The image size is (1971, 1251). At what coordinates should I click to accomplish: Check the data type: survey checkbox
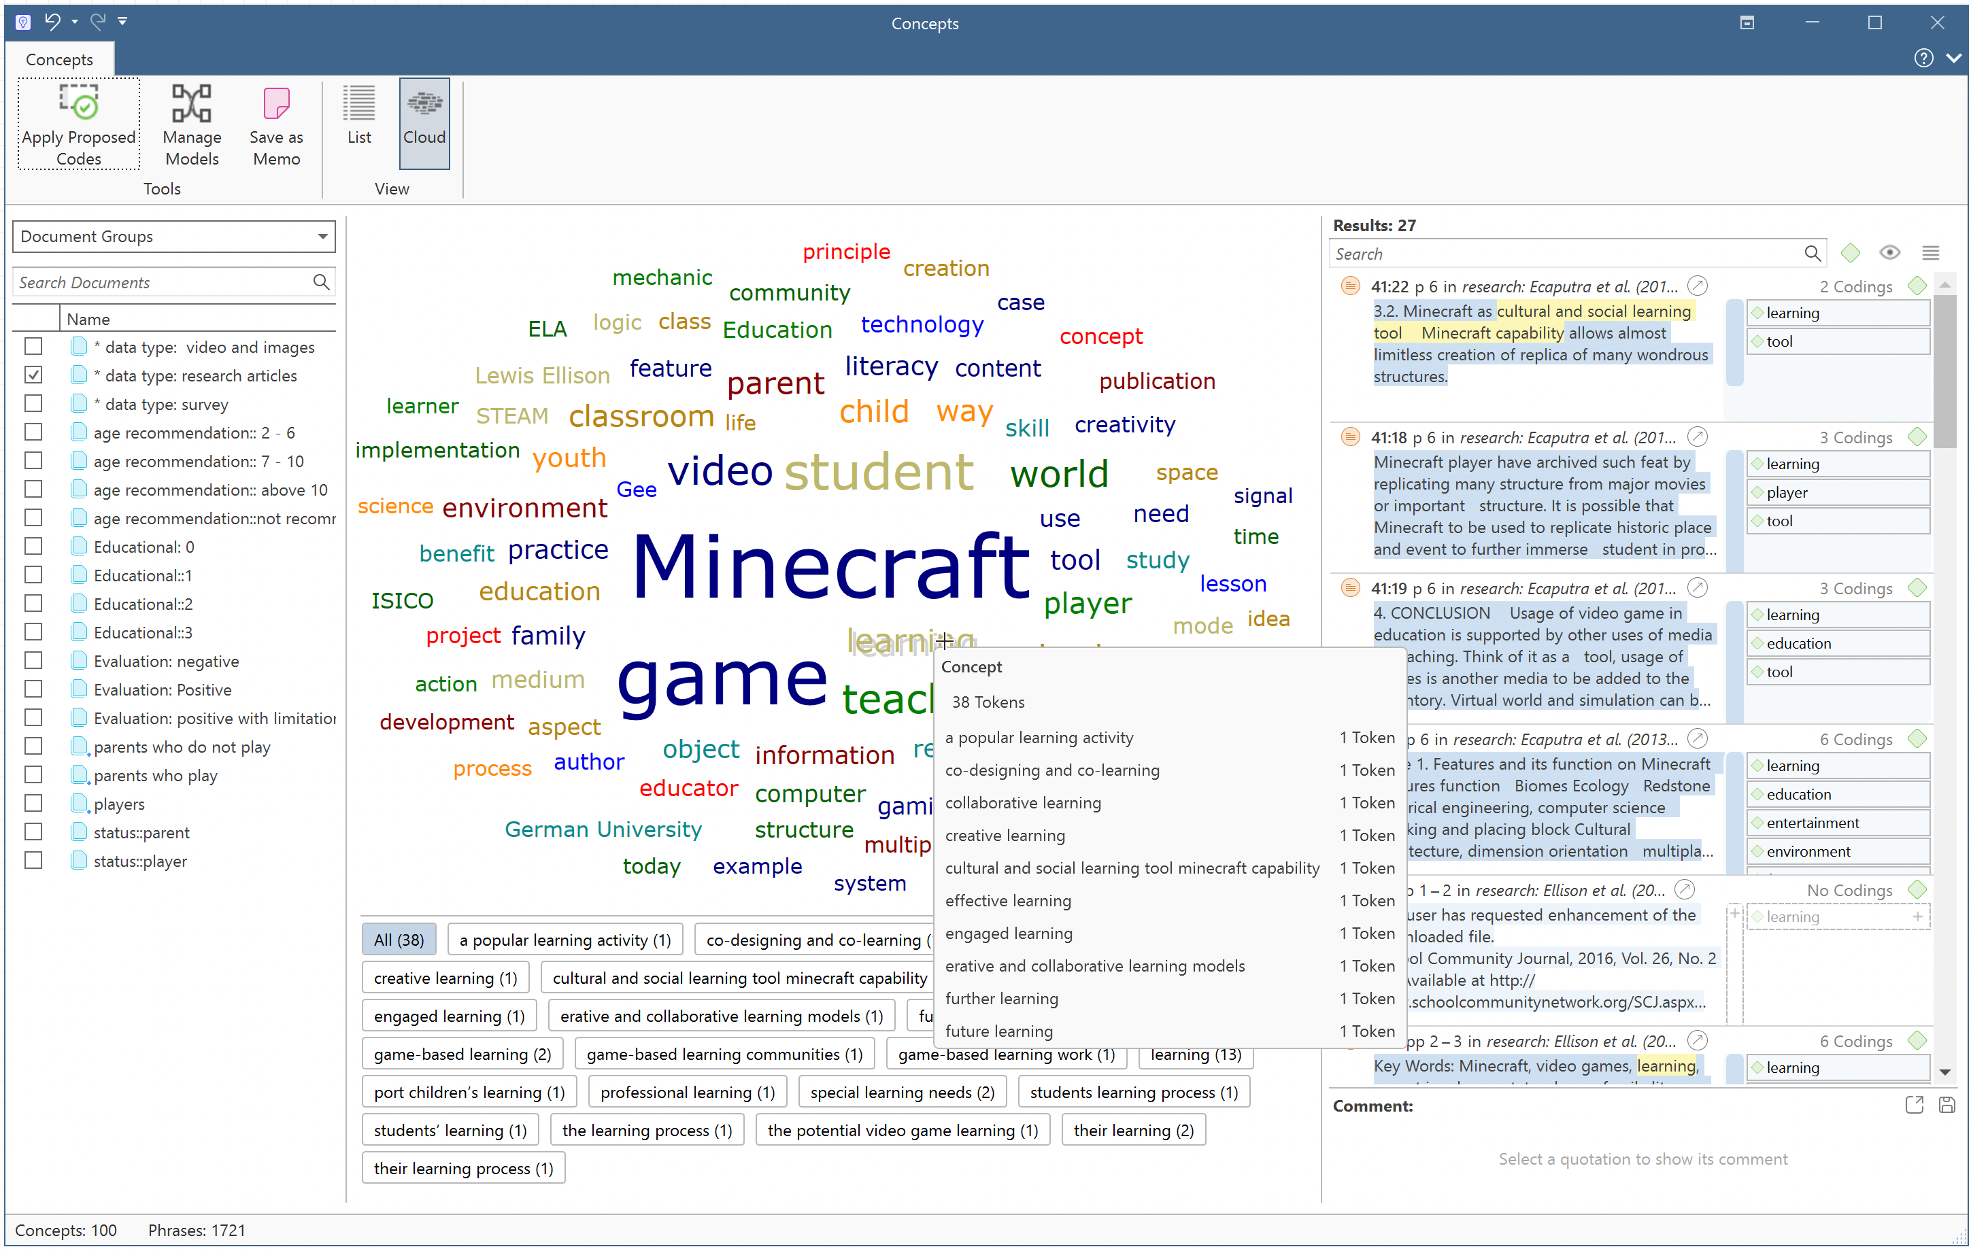coord(33,404)
